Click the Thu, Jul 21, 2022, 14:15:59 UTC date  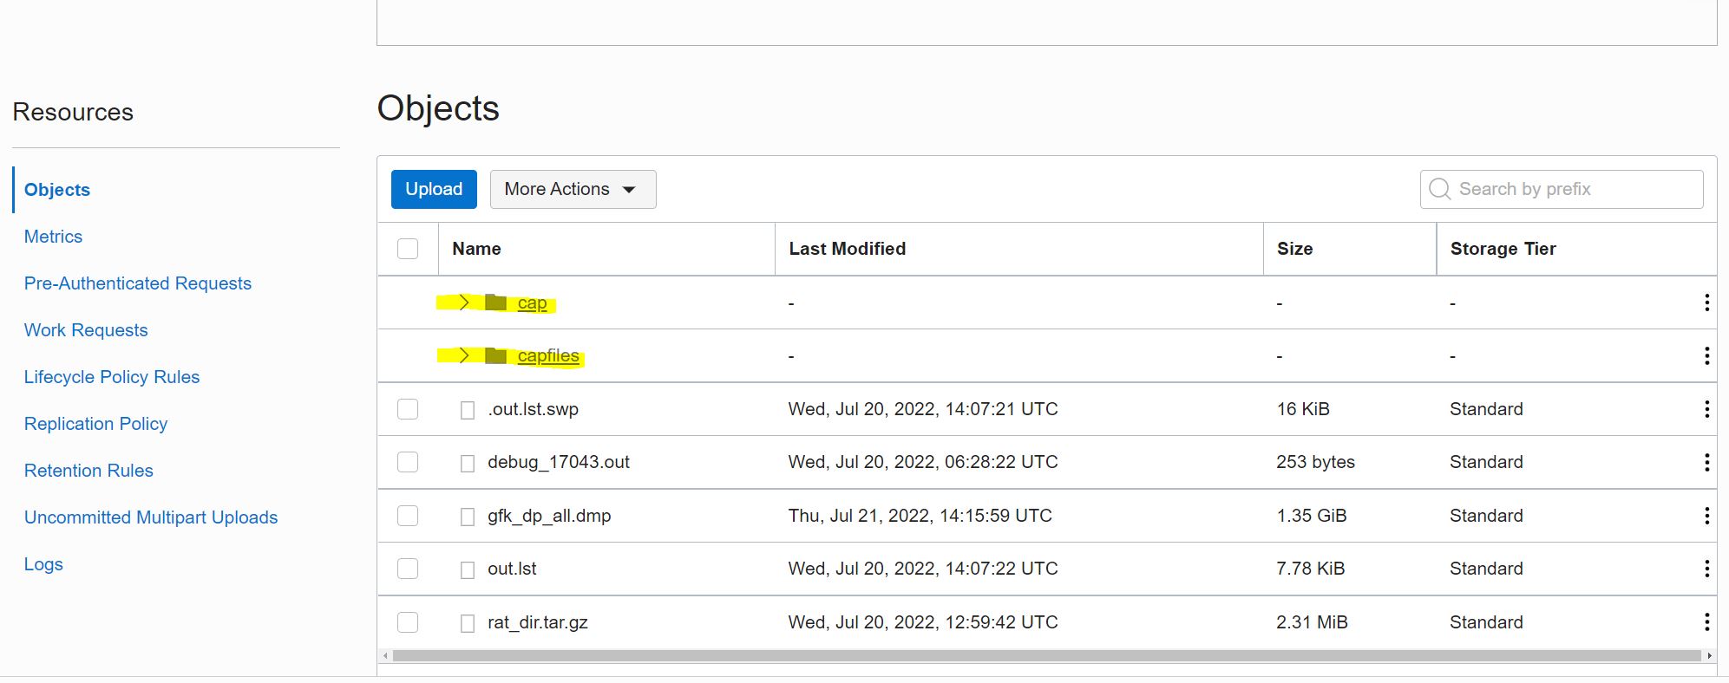[x=920, y=516]
